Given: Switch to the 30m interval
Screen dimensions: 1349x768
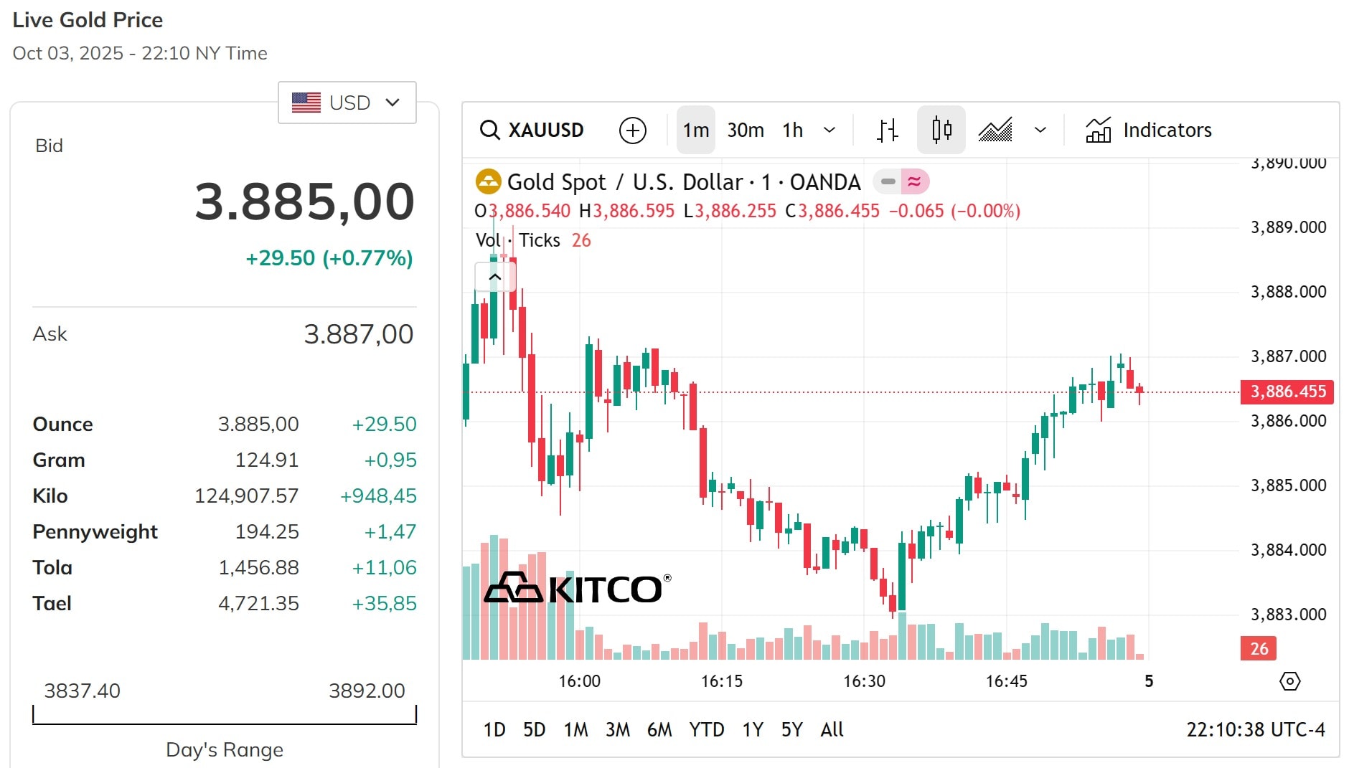Looking at the screenshot, I should [746, 131].
